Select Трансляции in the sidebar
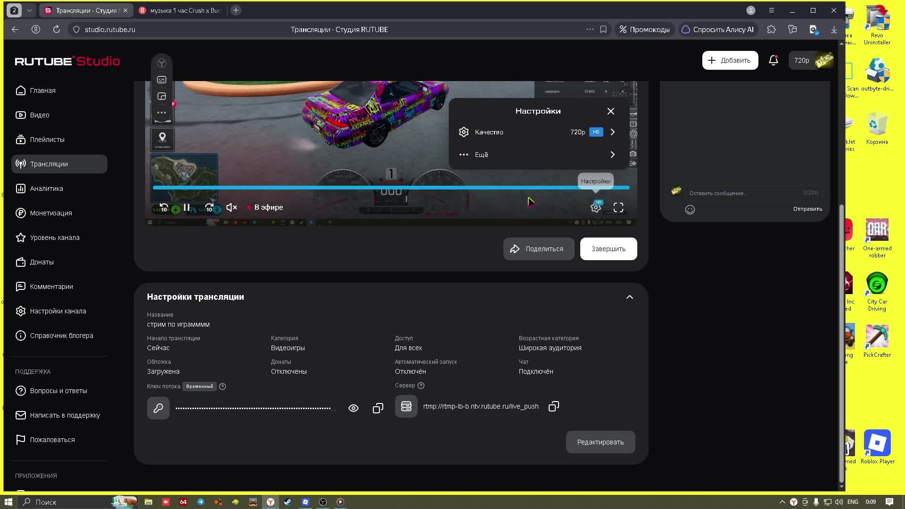Screen dimensions: 905x509 click(59, 164)
